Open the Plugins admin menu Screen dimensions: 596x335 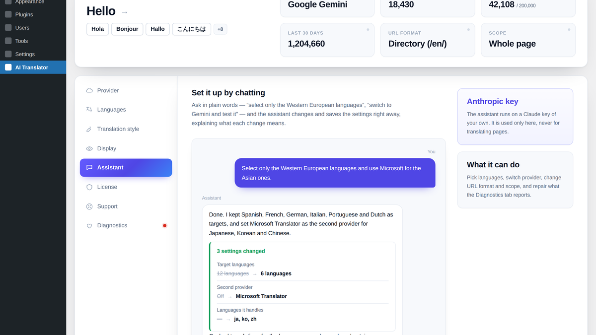pos(33,14)
